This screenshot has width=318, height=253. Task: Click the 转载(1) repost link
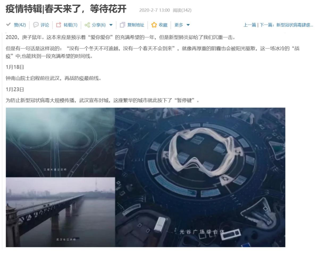tap(70, 25)
